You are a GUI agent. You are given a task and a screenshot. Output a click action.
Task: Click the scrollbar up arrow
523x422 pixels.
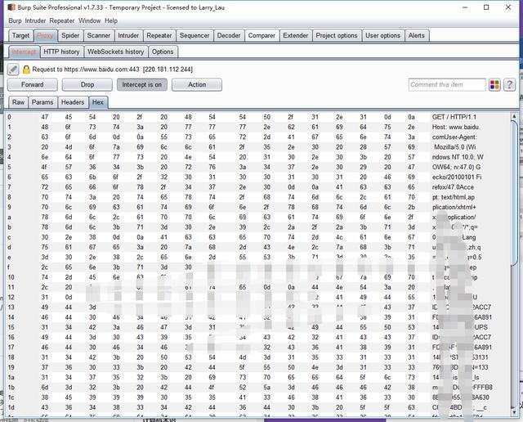coord(514,116)
